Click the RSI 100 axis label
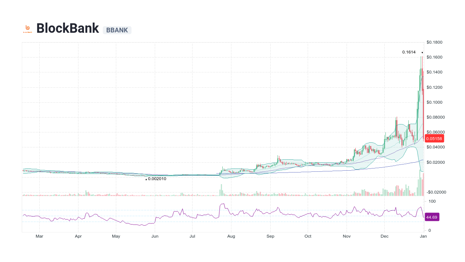 tap(432, 201)
